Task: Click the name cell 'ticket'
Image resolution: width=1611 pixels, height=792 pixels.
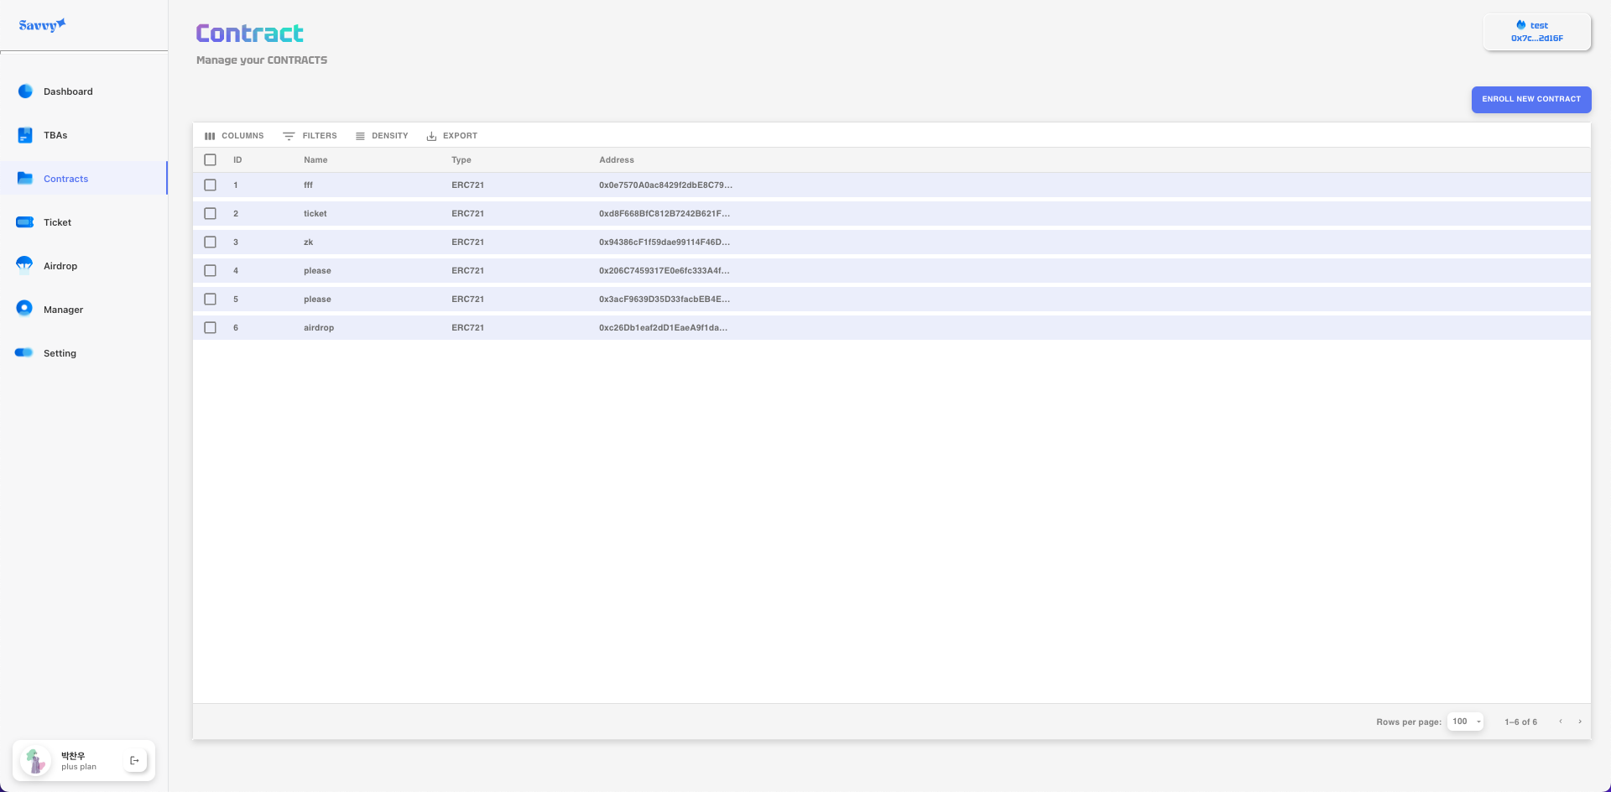Action: pyautogui.click(x=315, y=213)
